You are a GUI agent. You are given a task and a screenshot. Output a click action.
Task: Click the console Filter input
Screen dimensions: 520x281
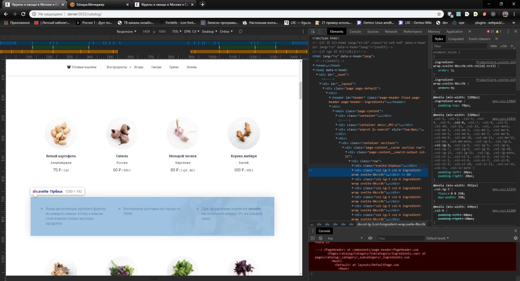pos(400,238)
